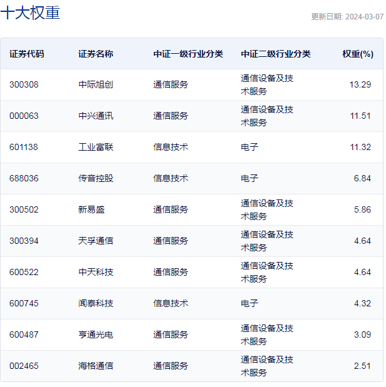Select the 权重(%) column header
The image size is (386, 387).
click(358, 54)
